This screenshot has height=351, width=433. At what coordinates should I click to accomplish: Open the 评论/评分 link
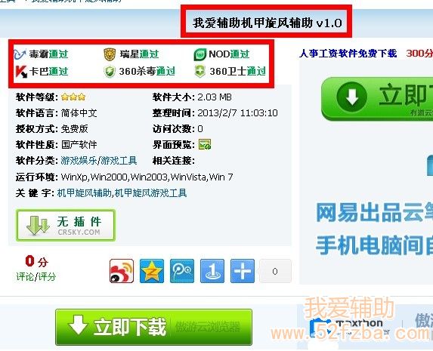[36, 276]
